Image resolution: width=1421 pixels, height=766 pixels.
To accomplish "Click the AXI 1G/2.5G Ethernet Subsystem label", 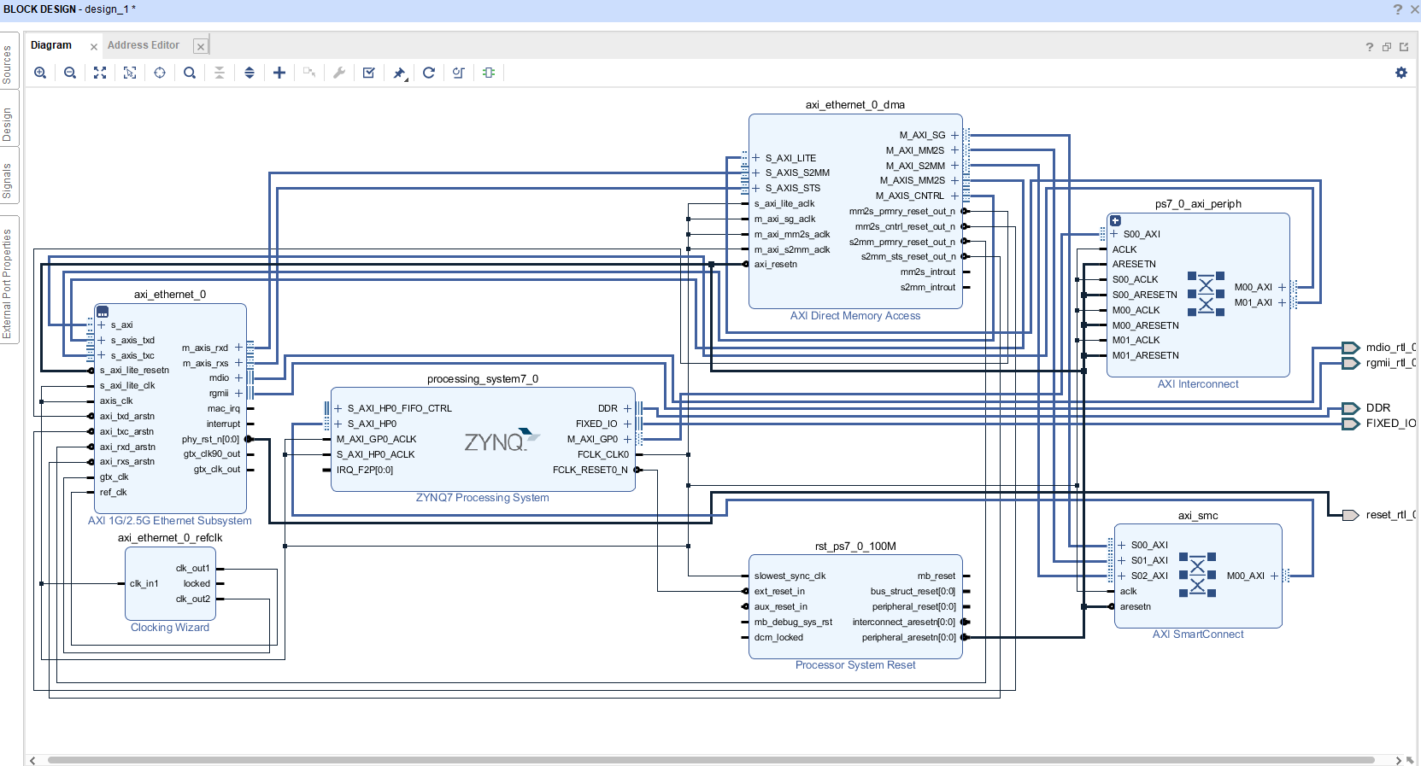I will pos(170,521).
